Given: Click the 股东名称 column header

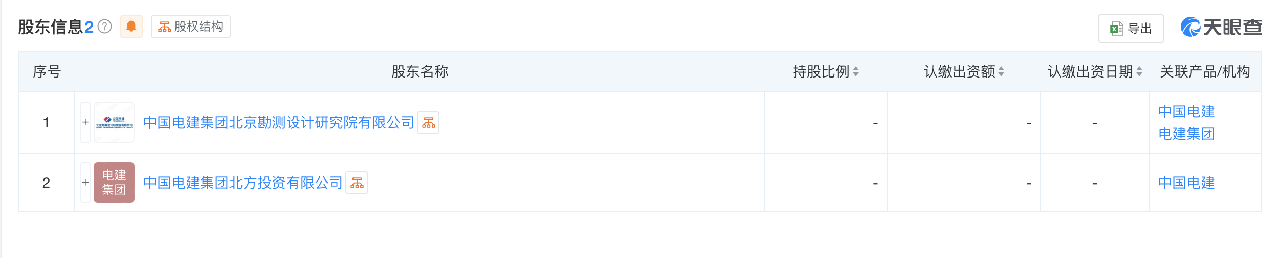Looking at the screenshot, I should (x=420, y=72).
